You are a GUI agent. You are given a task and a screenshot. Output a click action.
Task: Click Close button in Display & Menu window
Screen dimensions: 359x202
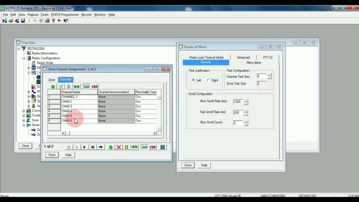(x=188, y=165)
